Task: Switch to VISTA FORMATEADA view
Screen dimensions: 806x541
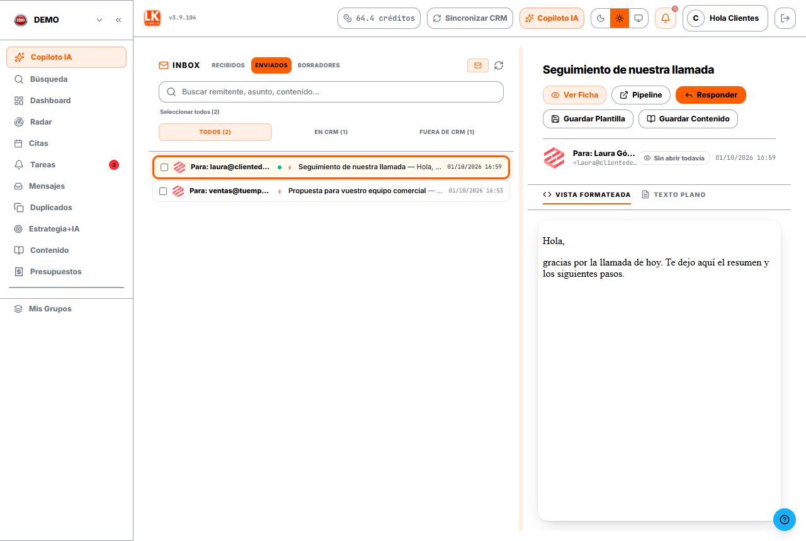Action: click(587, 195)
